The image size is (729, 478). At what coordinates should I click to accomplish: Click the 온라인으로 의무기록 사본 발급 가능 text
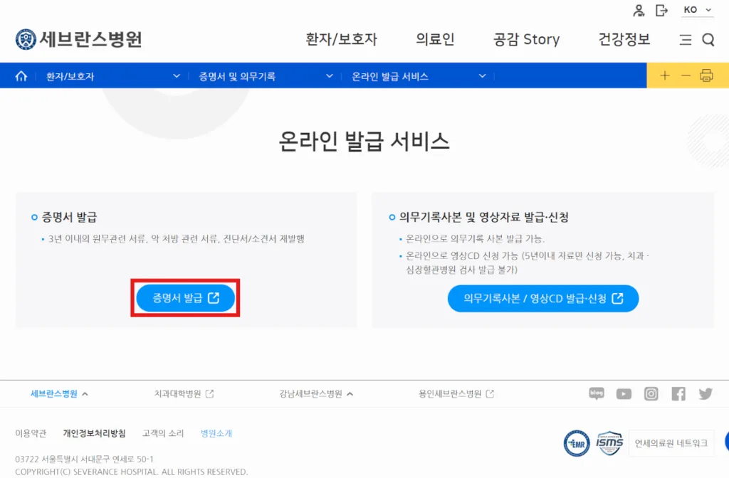[x=475, y=239]
